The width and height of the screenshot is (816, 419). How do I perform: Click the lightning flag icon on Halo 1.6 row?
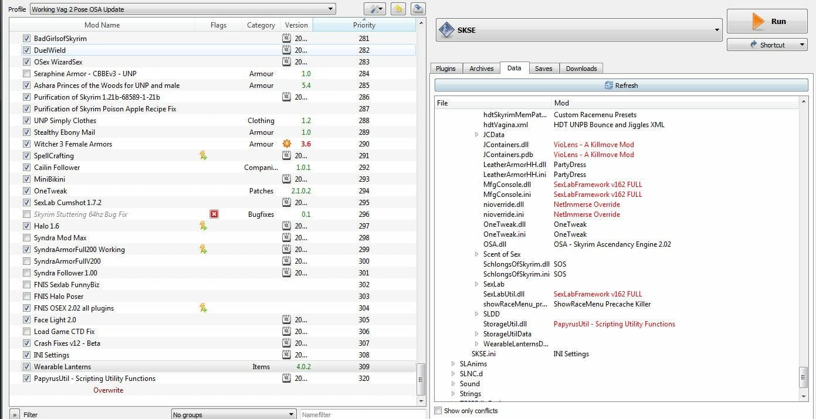(203, 226)
